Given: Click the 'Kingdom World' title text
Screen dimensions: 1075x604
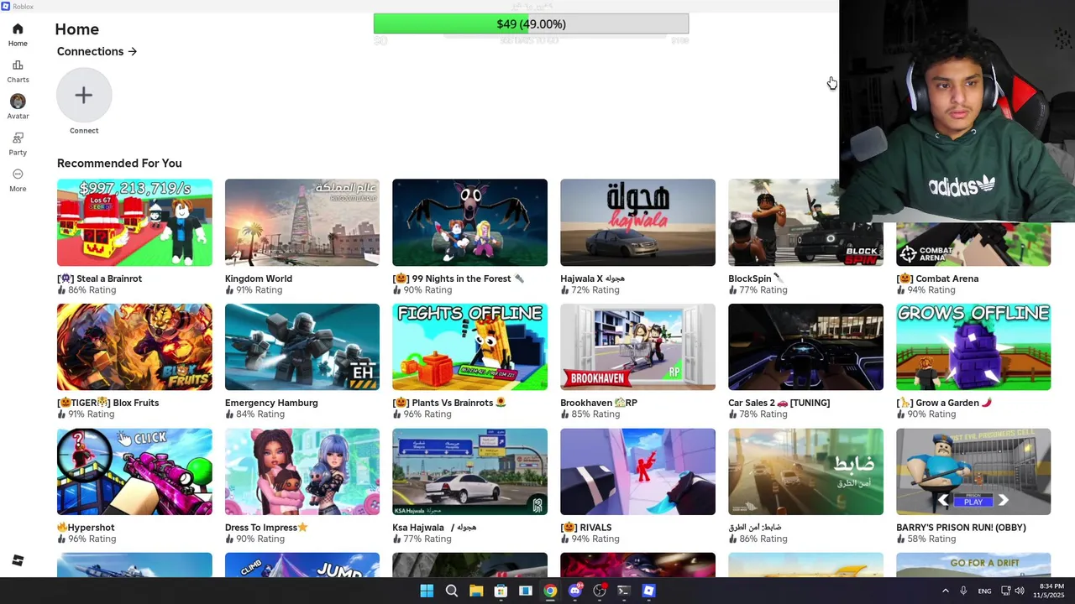Looking at the screenshot, I should [x=259, y=279].
